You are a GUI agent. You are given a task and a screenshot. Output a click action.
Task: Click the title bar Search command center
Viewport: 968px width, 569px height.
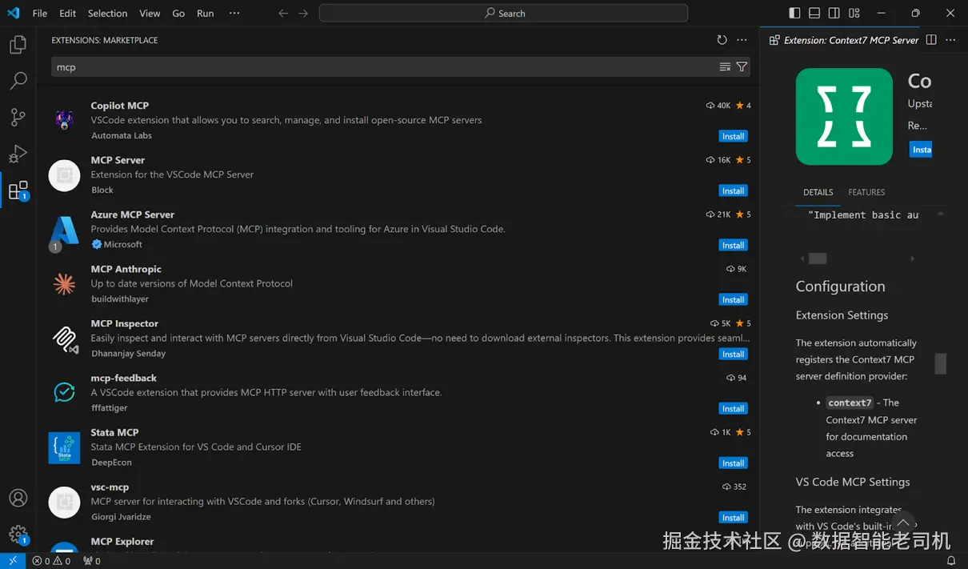[x=503, y=14]
